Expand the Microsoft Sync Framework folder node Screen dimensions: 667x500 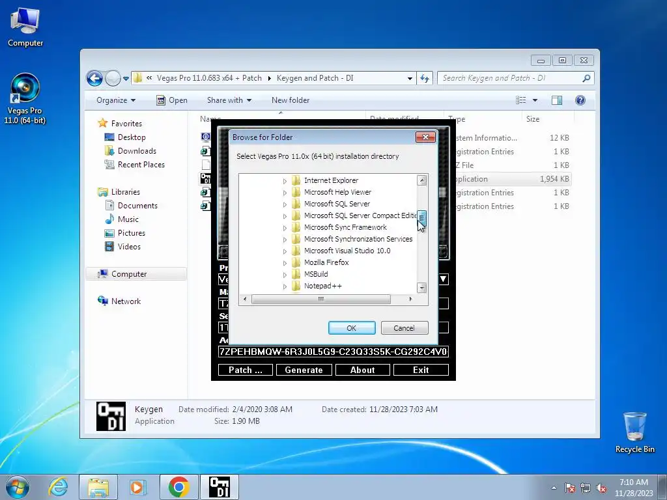[285, 228]
